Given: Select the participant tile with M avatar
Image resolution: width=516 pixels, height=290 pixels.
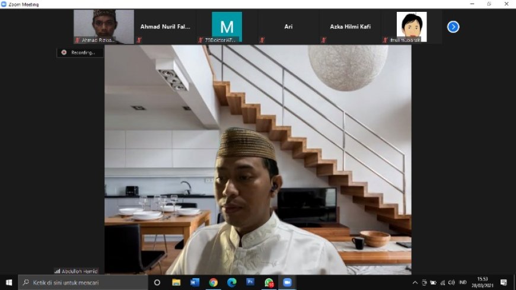Looking at the screenshot, I should (x=227, y=27).
